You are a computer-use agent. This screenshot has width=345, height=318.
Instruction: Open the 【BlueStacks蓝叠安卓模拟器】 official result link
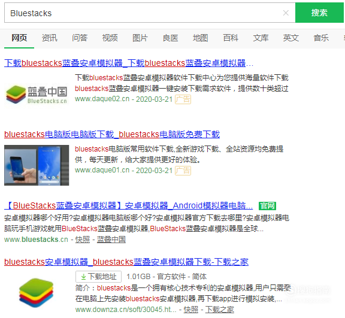pyautogui.click(x=129, y=205)
